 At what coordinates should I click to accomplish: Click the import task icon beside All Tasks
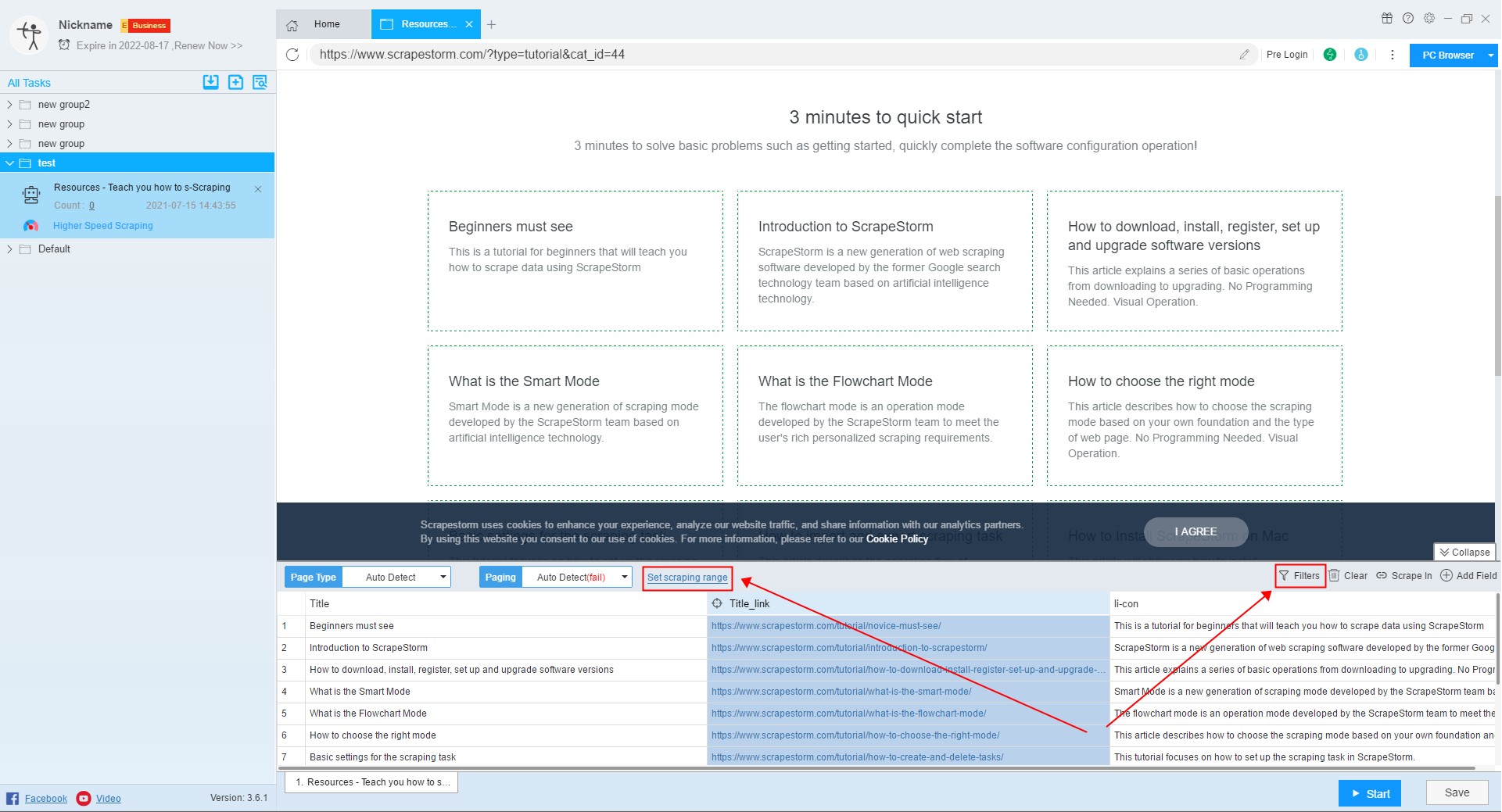pyautogui.click(x=210, y=82)
